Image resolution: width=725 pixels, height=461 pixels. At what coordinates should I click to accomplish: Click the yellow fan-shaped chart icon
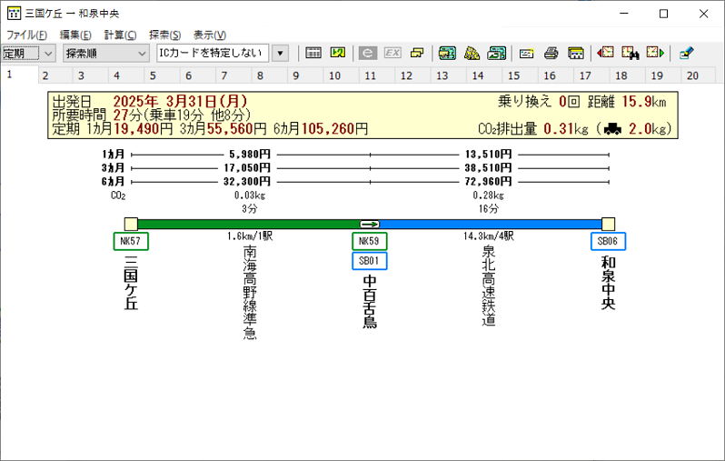(x=472, y=53)
